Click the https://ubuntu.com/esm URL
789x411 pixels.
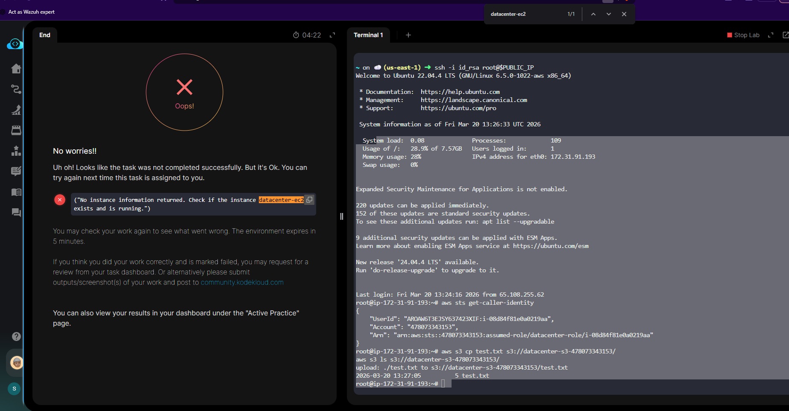(551, 246)
